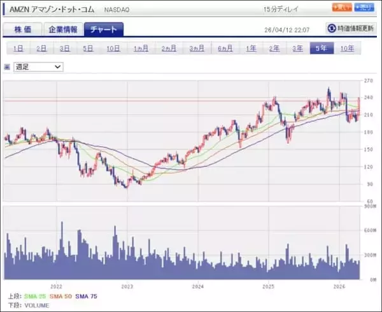
Task: Click the 2022 axis label
Action: 57,286
